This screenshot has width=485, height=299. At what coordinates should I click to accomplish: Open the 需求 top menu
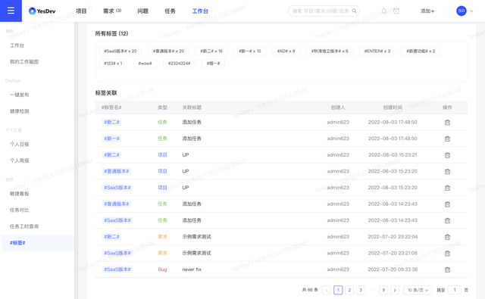point(112,11)
